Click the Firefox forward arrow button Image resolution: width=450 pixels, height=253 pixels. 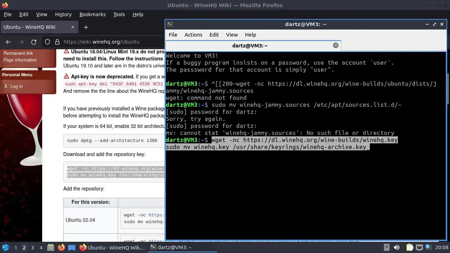tap(21, 42)
